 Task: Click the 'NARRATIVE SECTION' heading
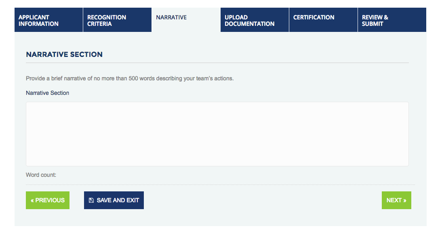point(64,55)
